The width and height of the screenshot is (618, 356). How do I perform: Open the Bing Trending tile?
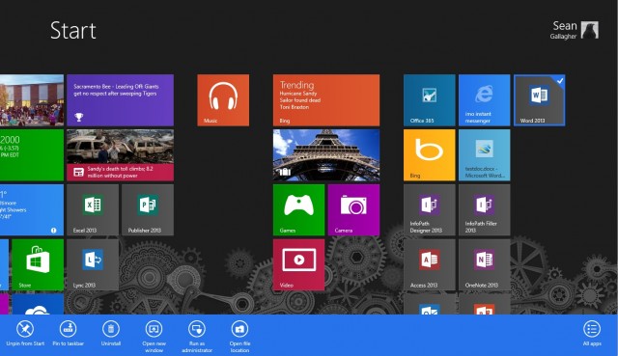326,100
